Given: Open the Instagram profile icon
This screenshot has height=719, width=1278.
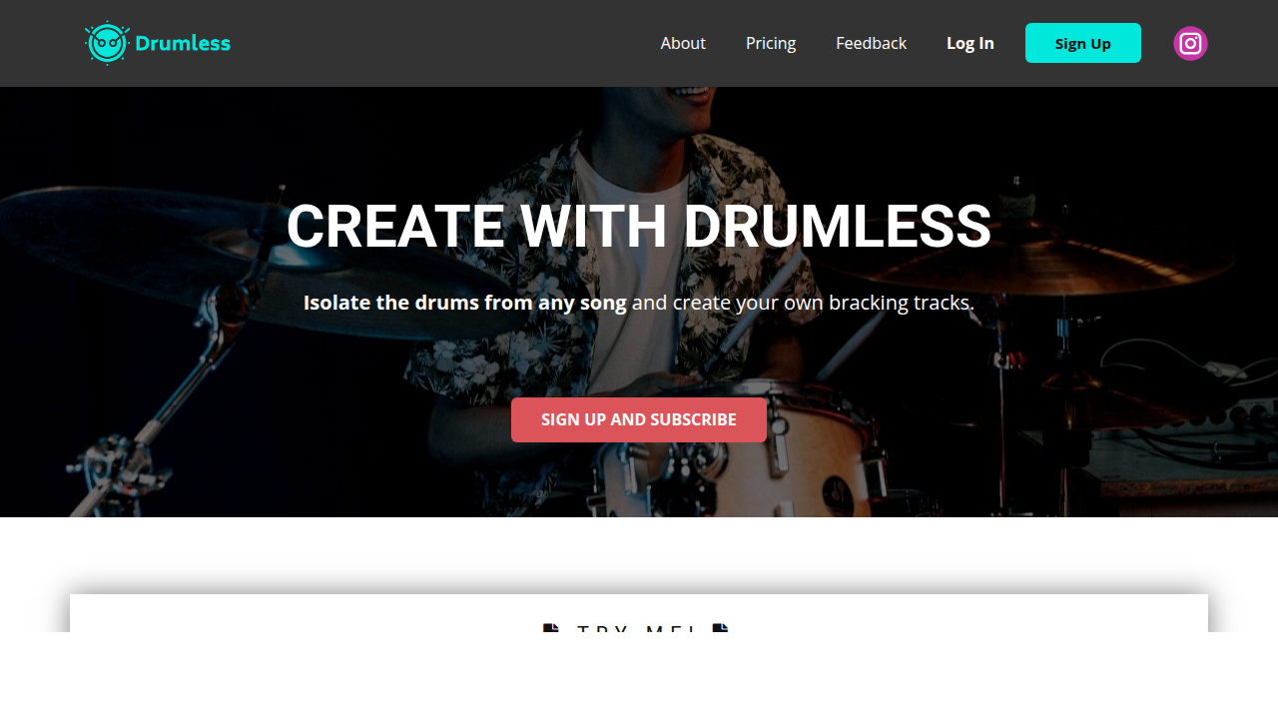Looking at the screenshot, I should click(x=1190, y=43).
